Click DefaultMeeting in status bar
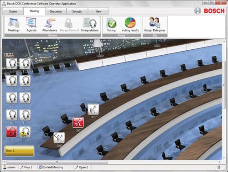This screenshot has width=228, height=172. click(51, 167)
